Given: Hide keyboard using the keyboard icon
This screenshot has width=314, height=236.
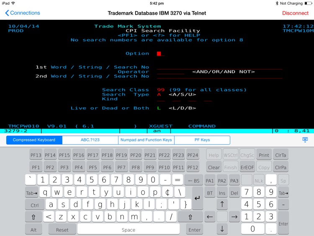Looking at the screenshot, I should 305,140.
